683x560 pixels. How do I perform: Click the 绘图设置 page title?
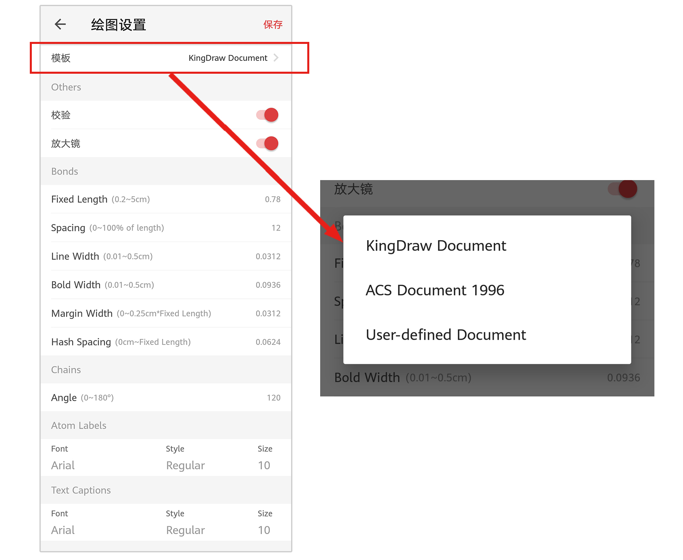(118, 25)
